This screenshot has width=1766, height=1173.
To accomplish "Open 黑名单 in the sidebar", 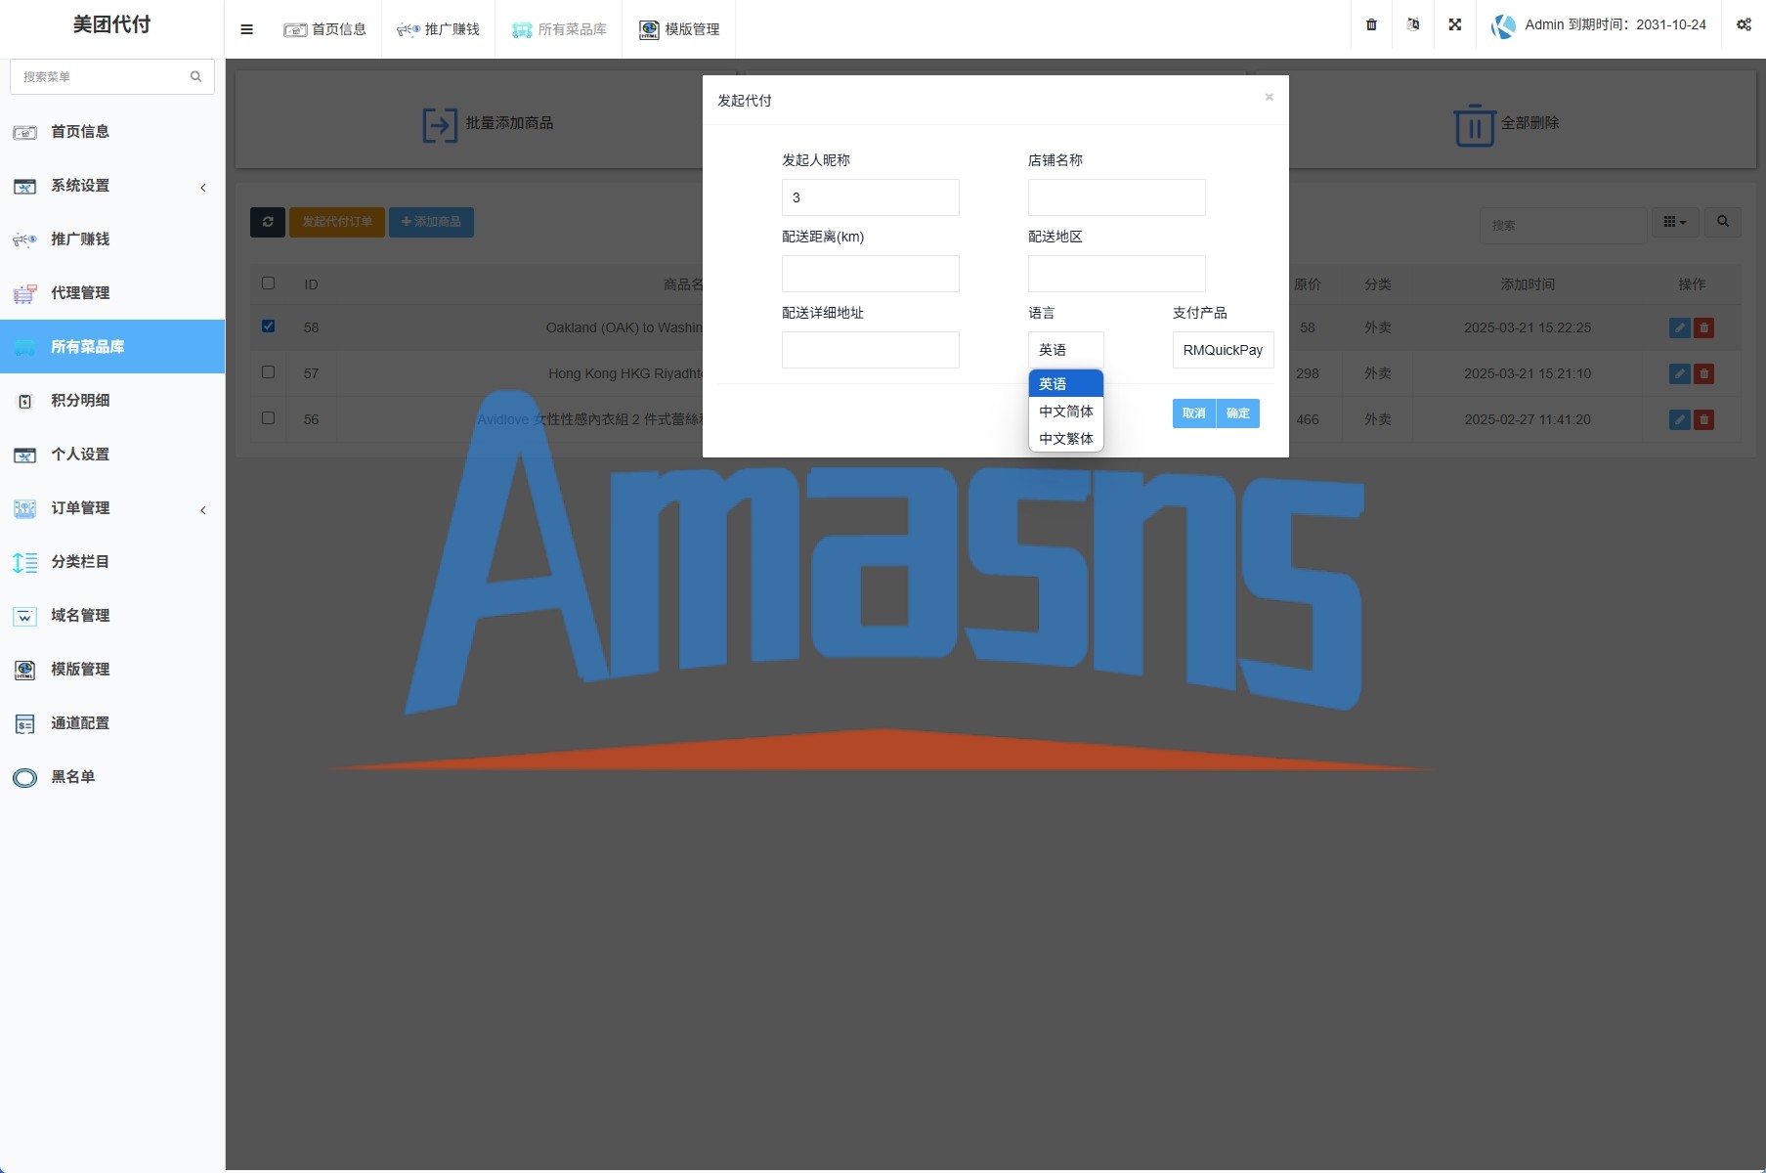I will pyautogui.click(x=112, y=777).
